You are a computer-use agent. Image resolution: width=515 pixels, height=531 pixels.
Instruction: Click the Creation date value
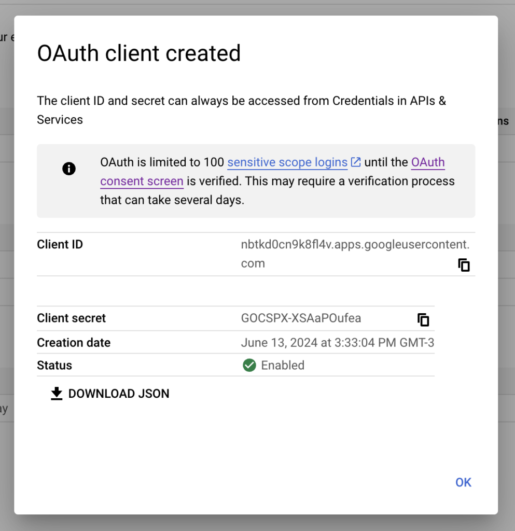click(338, 342)
